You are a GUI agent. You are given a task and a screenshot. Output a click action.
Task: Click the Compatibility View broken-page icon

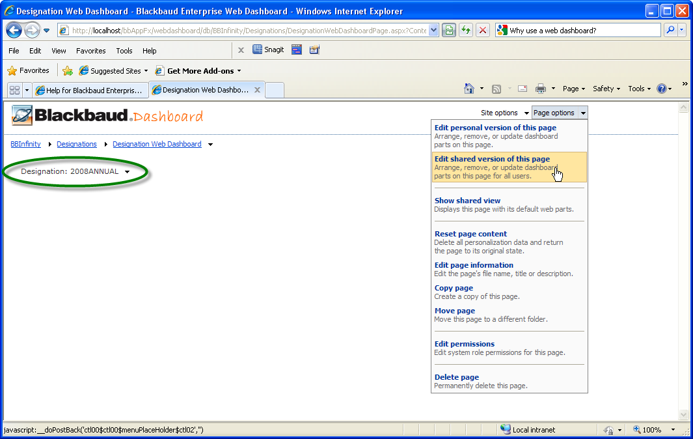(449, 31)
